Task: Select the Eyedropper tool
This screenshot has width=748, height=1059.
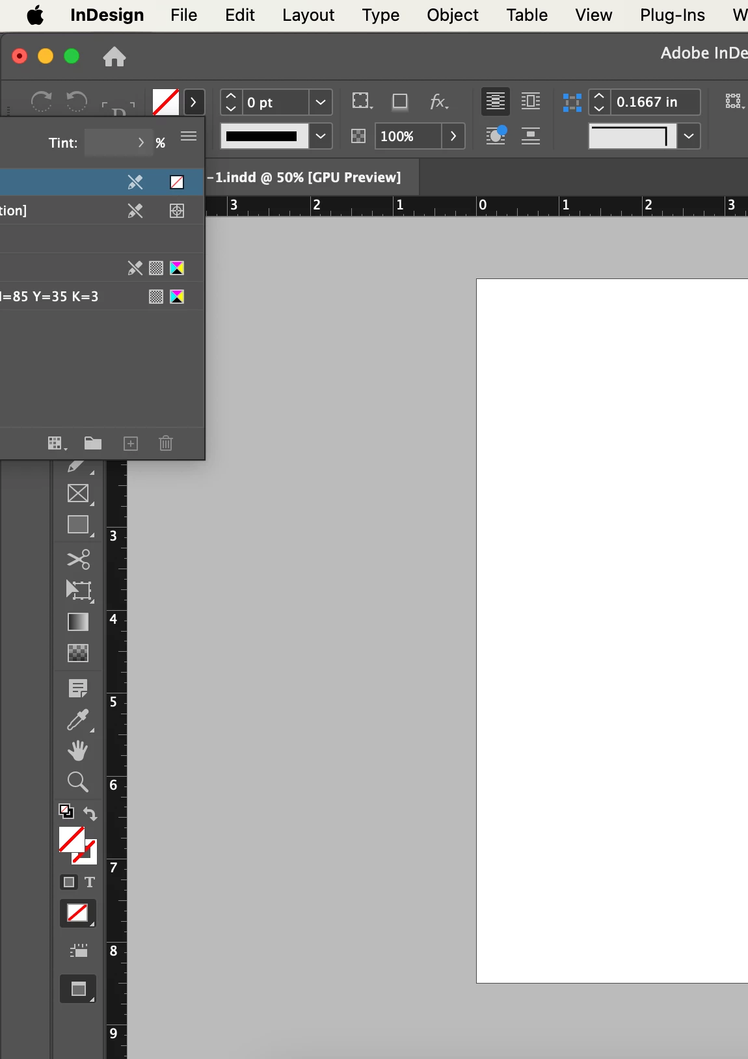Action: (x=78, y=719)
